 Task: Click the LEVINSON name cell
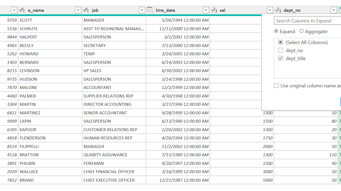click(50, 71)
